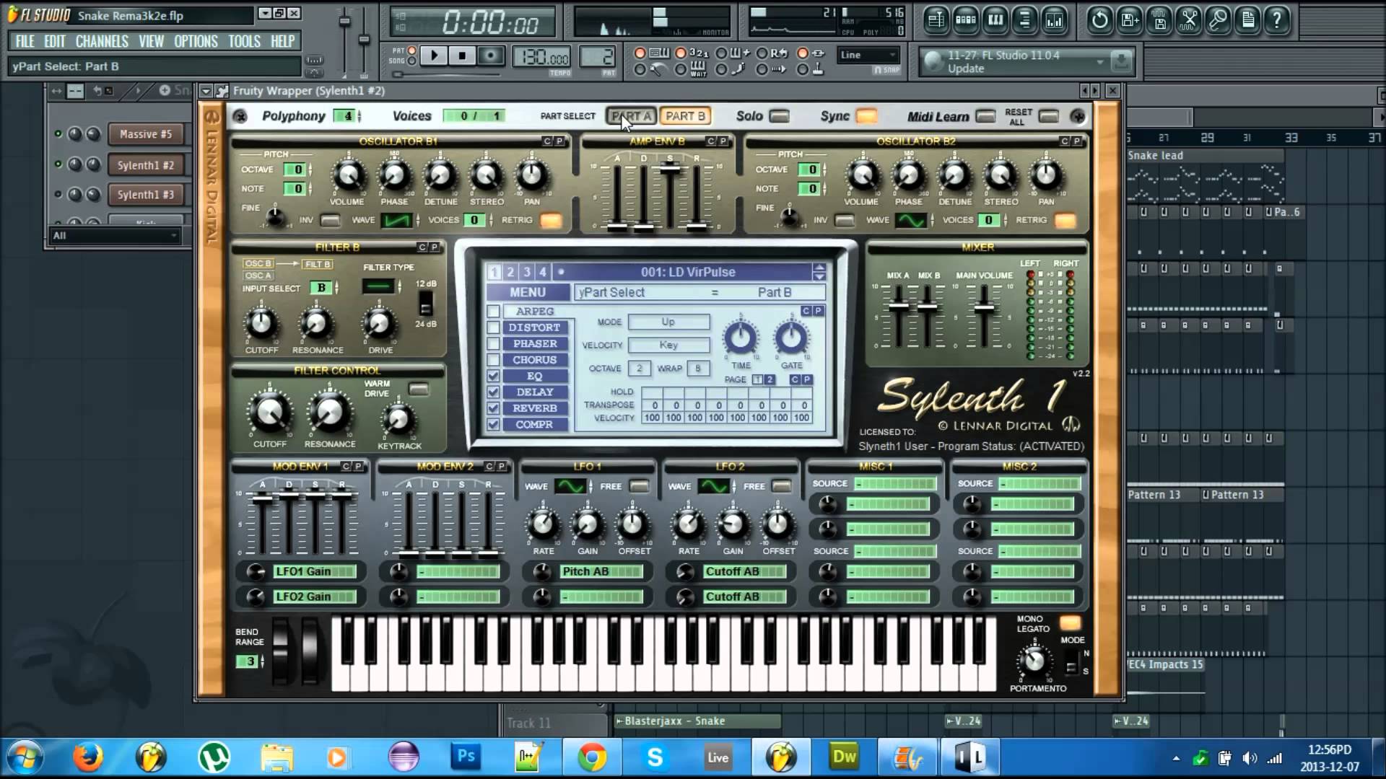Disable the EQ effect checkbox
The image size is (1386, 779).
pyautogui.click(x=494, y=376)
